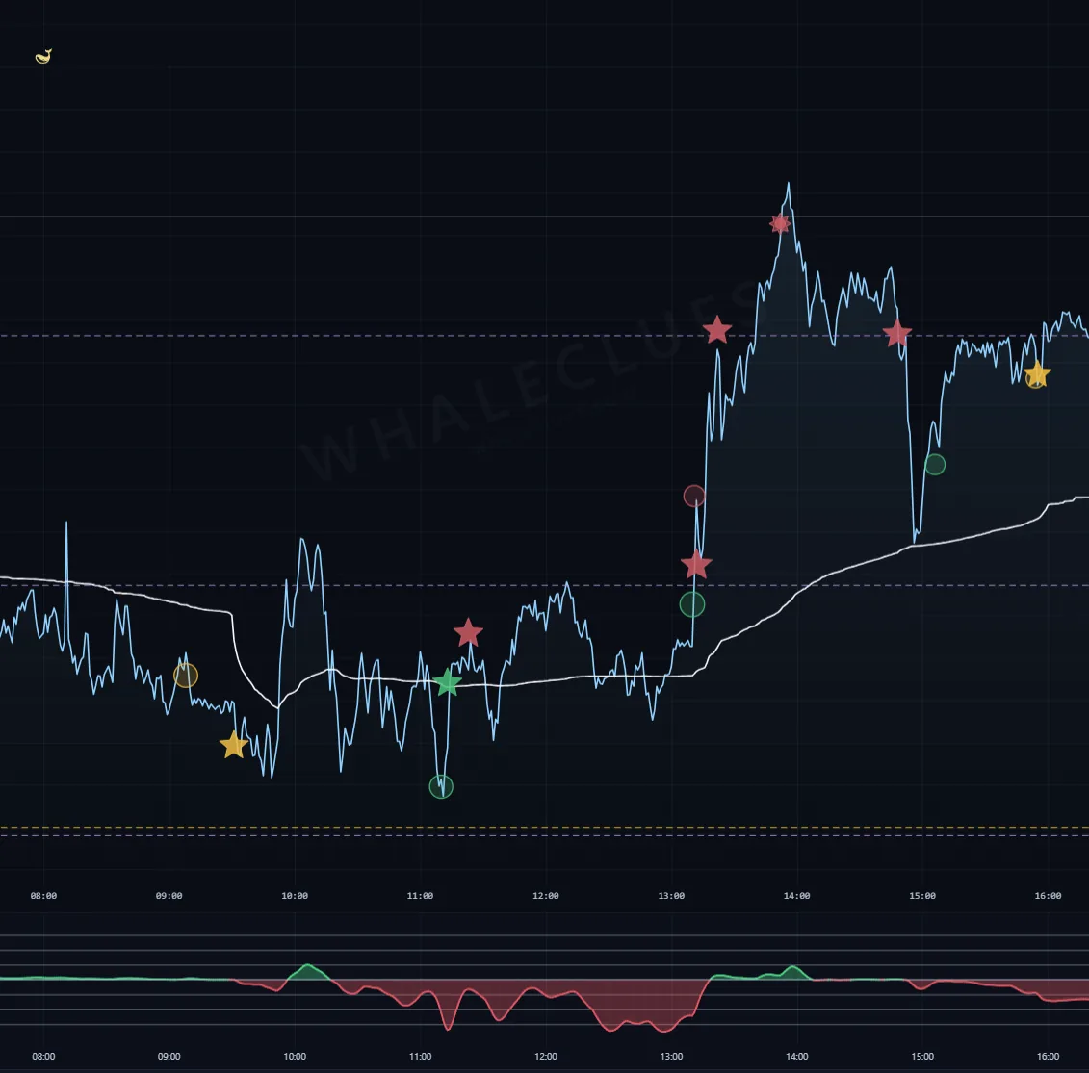Screen dimensions: 1089x1073
Task: Click green circle on the rebound after 15:00
Action: tap(935, 464)
